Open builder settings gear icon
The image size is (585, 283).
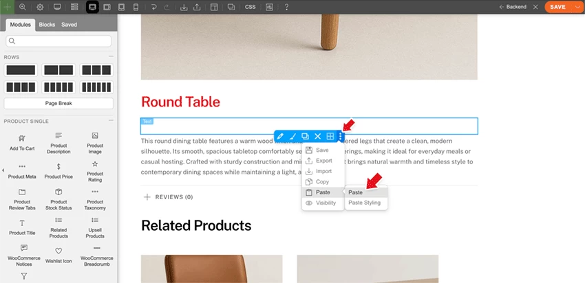tap(40, 7)
